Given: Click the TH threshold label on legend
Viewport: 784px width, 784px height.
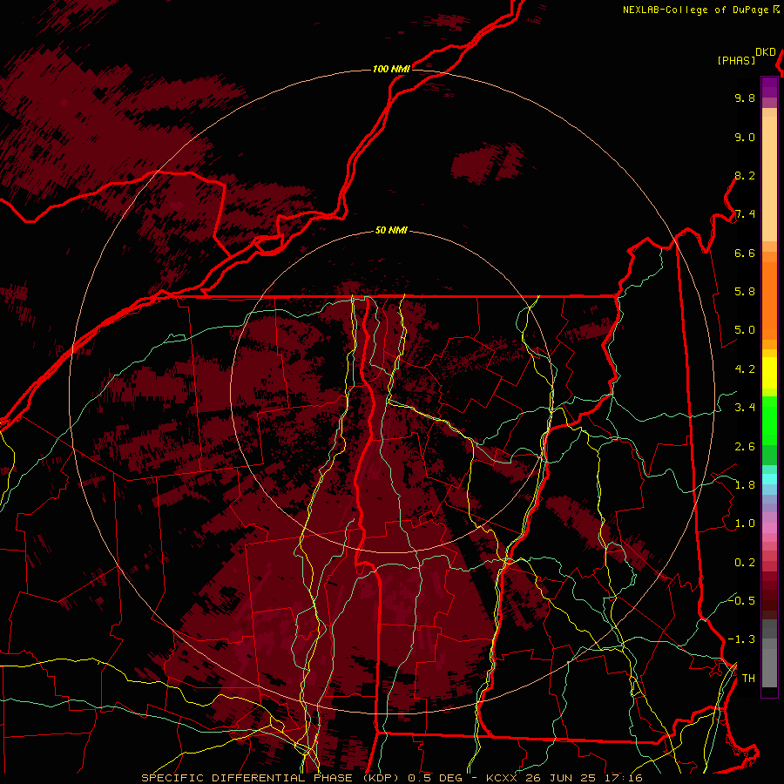Looking at the screenshot, I should tap(748, 678).
